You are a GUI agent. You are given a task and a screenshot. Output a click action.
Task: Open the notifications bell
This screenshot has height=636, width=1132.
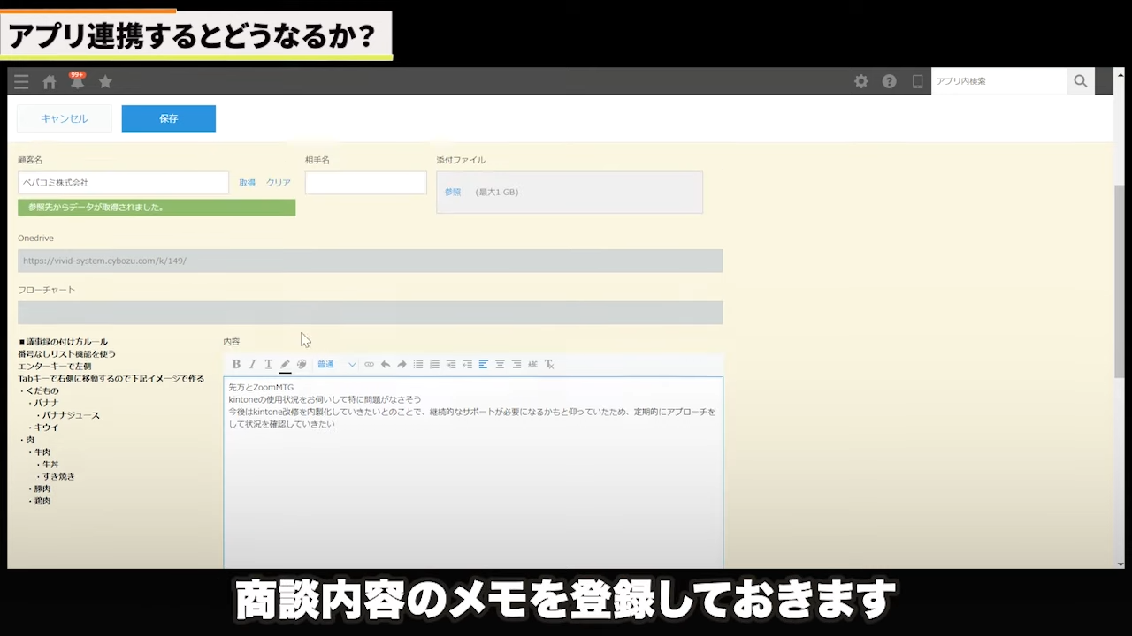[x=78, y=81]
